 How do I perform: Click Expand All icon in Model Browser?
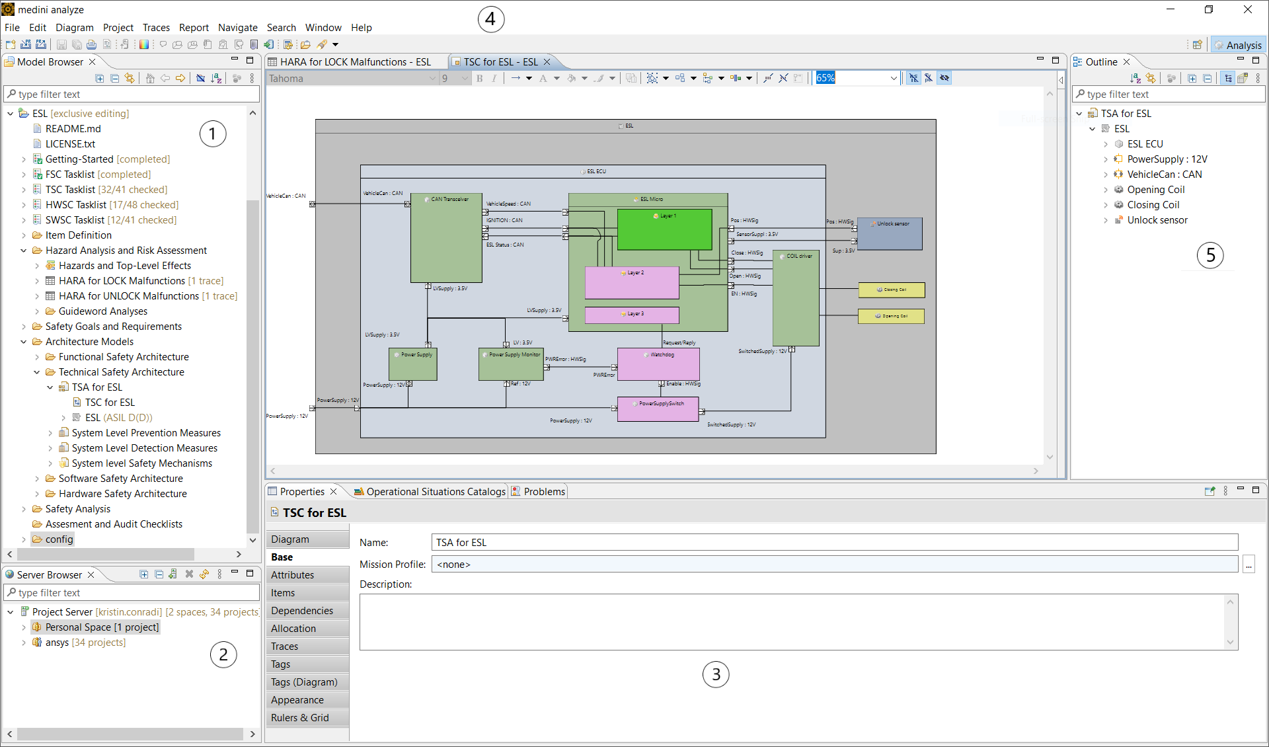tap(100, 78)
